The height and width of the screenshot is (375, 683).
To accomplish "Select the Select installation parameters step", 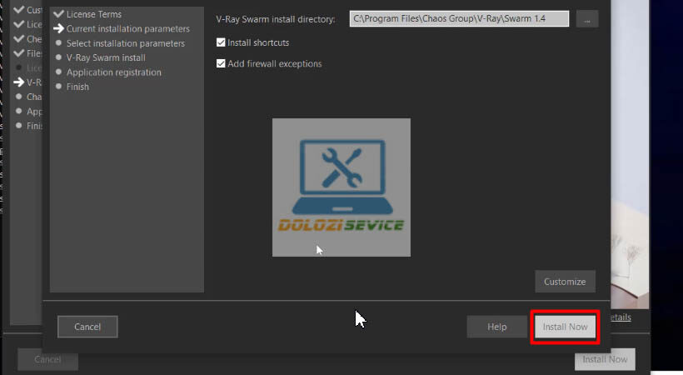I will tap(125, 43).
